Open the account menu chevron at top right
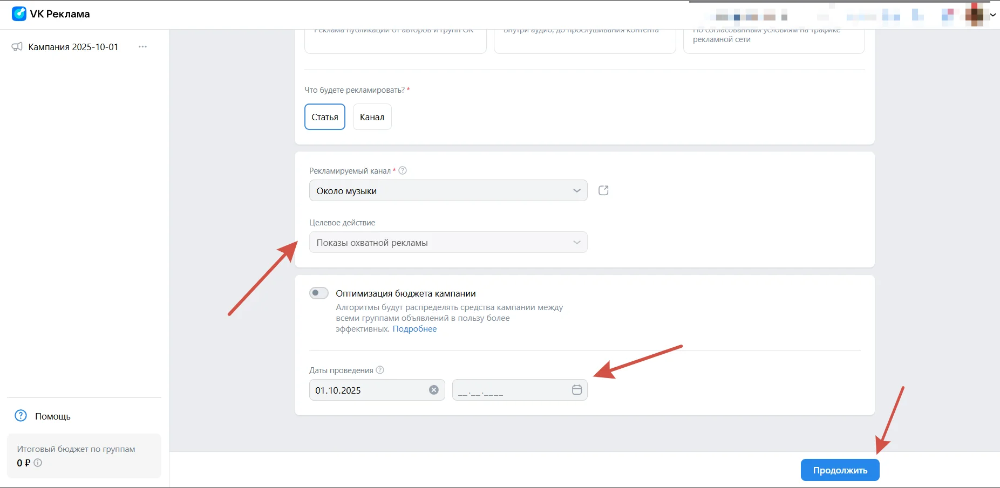This screenshot has height=488, width=1000. 993,15
